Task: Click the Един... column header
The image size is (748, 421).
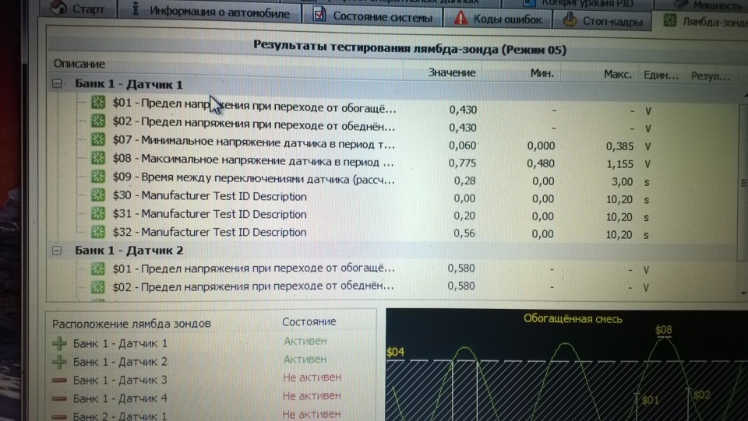Action: point(661,75)
